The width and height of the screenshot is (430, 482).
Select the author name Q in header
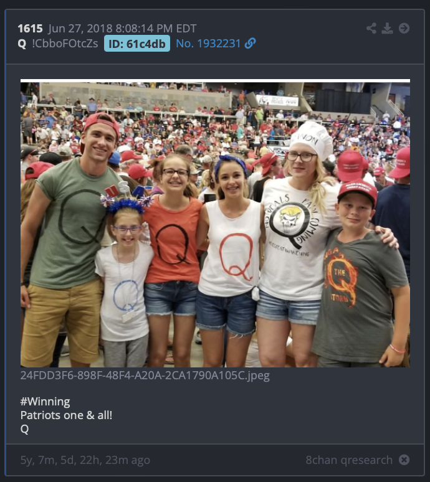22,44
